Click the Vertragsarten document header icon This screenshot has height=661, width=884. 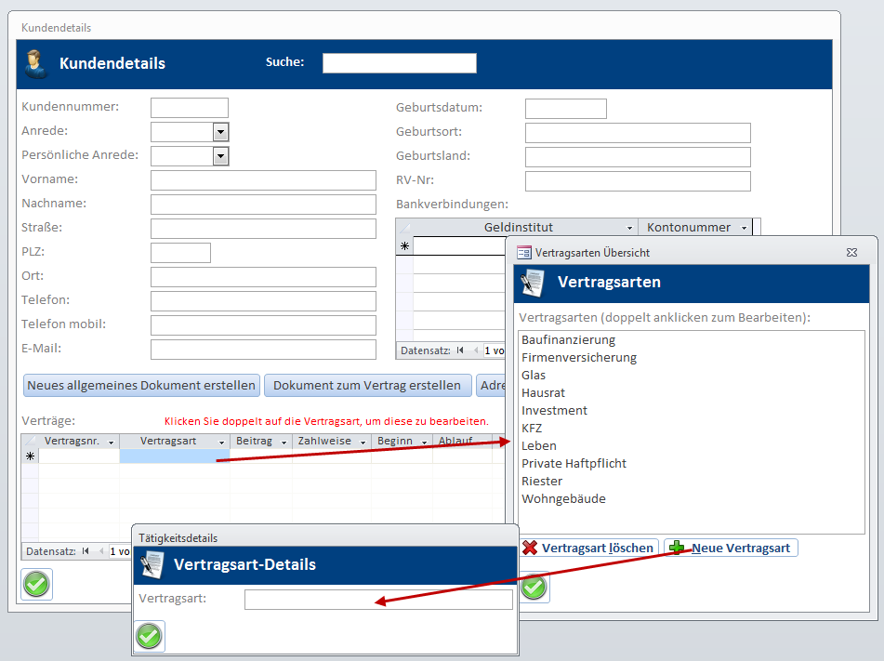[534, 283]
